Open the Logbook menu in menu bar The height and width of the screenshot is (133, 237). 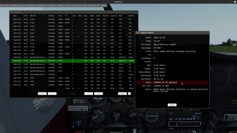[x=103, y=5]
